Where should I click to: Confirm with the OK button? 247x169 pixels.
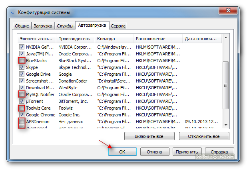[122, 152]
